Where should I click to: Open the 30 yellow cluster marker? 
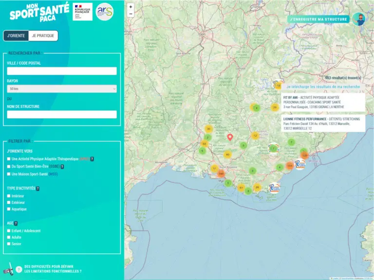(208, 129)
